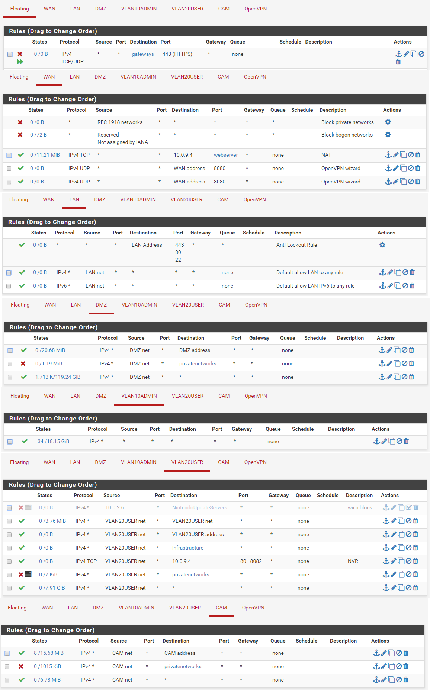The height and width of the screenshot is (695, 430).
Task: Edit the NVR rule to 10.0.9.4
Action: (394, 561)
